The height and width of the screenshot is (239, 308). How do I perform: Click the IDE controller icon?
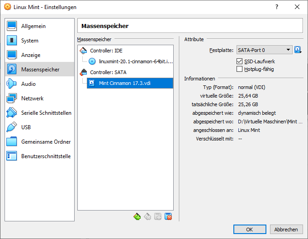(83, 51)
